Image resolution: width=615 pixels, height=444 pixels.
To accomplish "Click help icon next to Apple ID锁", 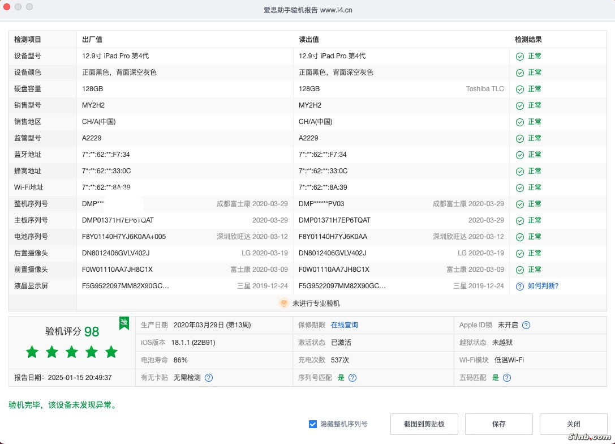I will 526,325.
